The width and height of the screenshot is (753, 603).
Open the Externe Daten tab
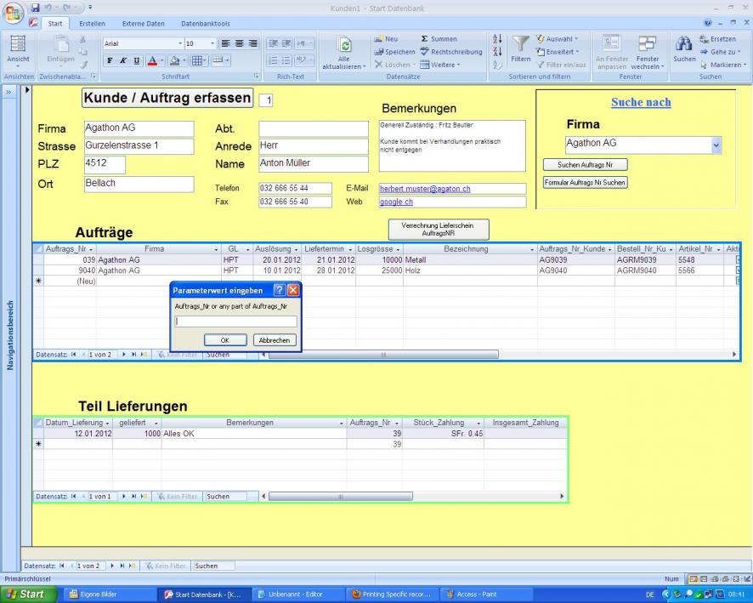144,23
